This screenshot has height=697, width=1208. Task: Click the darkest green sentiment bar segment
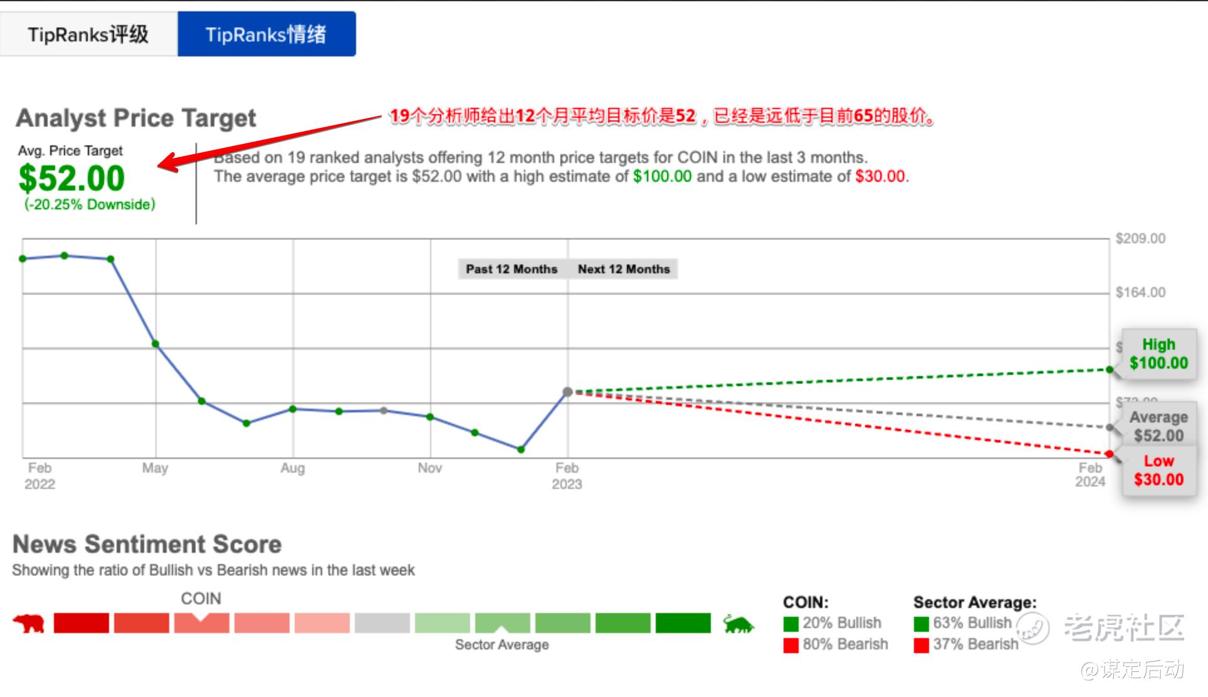pyautogui.click(x=683, y=623)
